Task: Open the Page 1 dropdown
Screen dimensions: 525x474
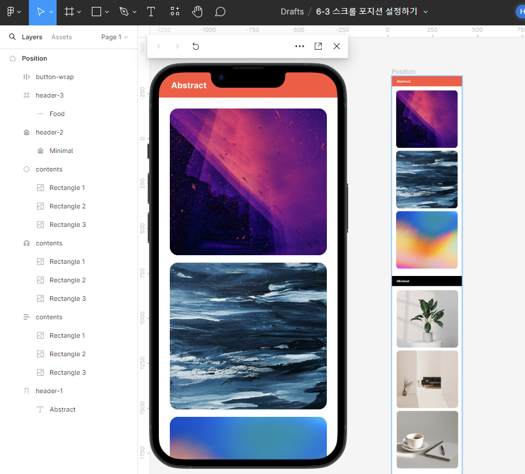Action: coord(114,37)
